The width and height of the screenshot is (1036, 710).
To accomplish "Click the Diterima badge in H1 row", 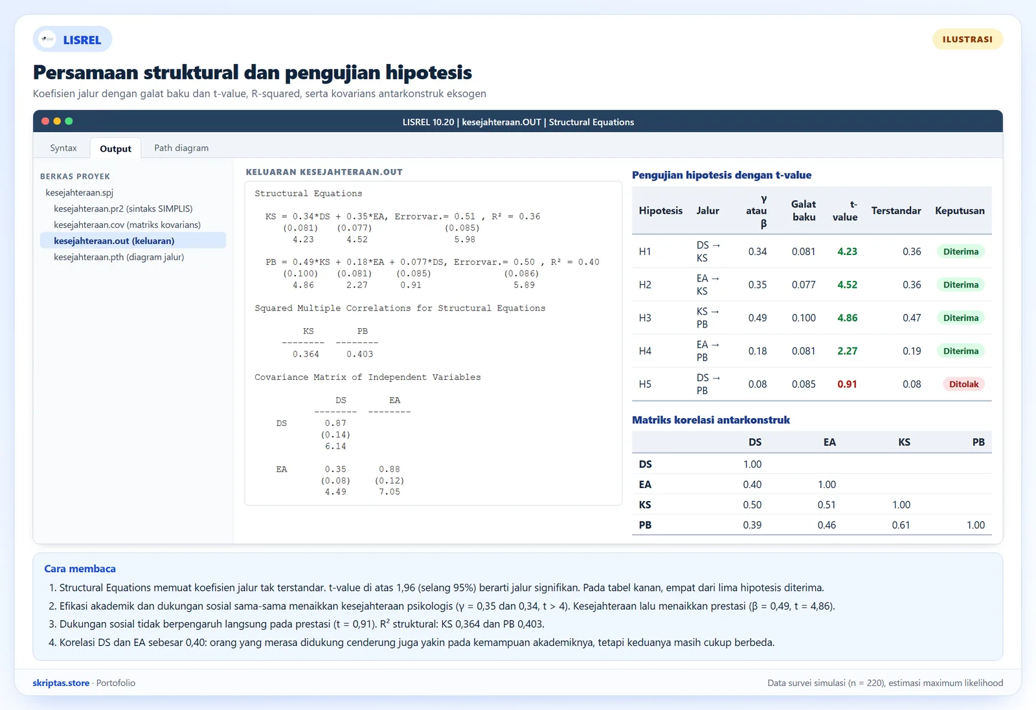I will [961, 252].
